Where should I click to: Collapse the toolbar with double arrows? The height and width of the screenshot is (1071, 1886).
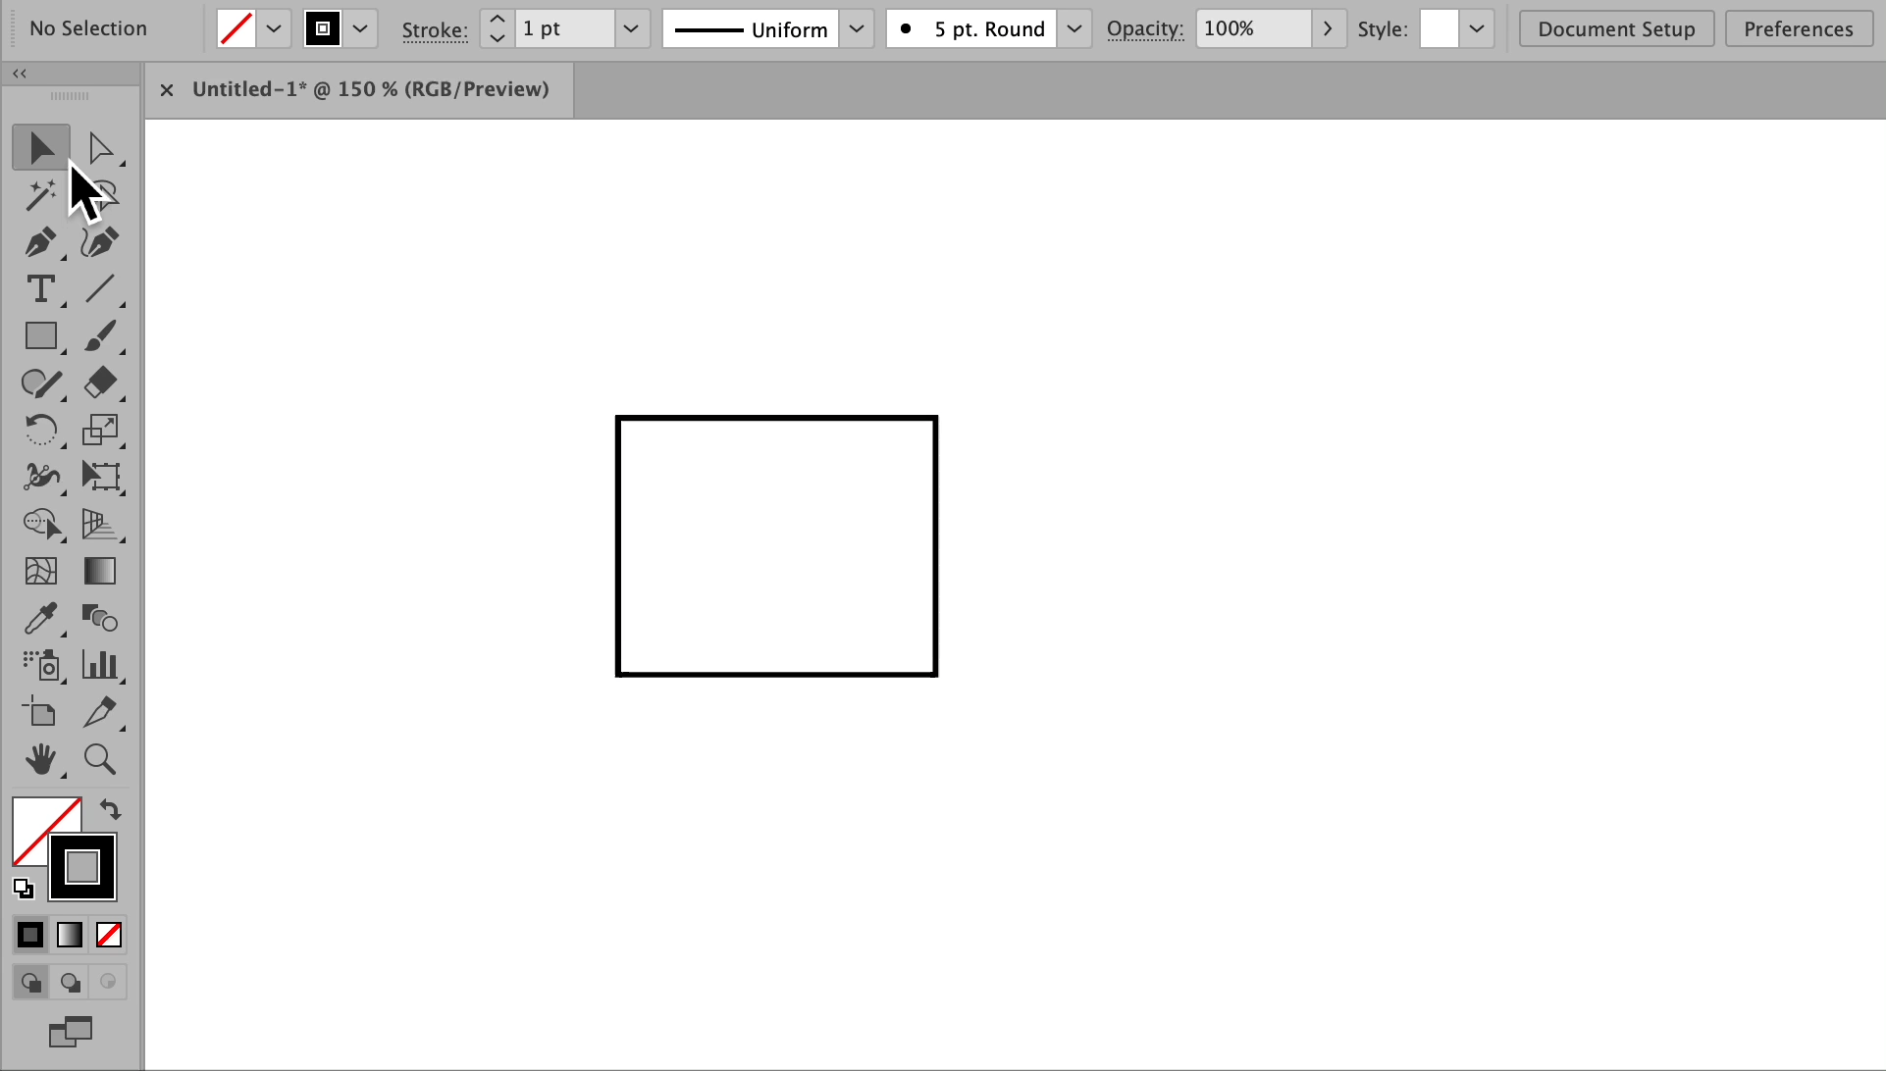20,74
